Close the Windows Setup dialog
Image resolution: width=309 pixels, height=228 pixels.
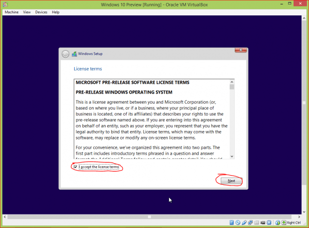[241, 50]
